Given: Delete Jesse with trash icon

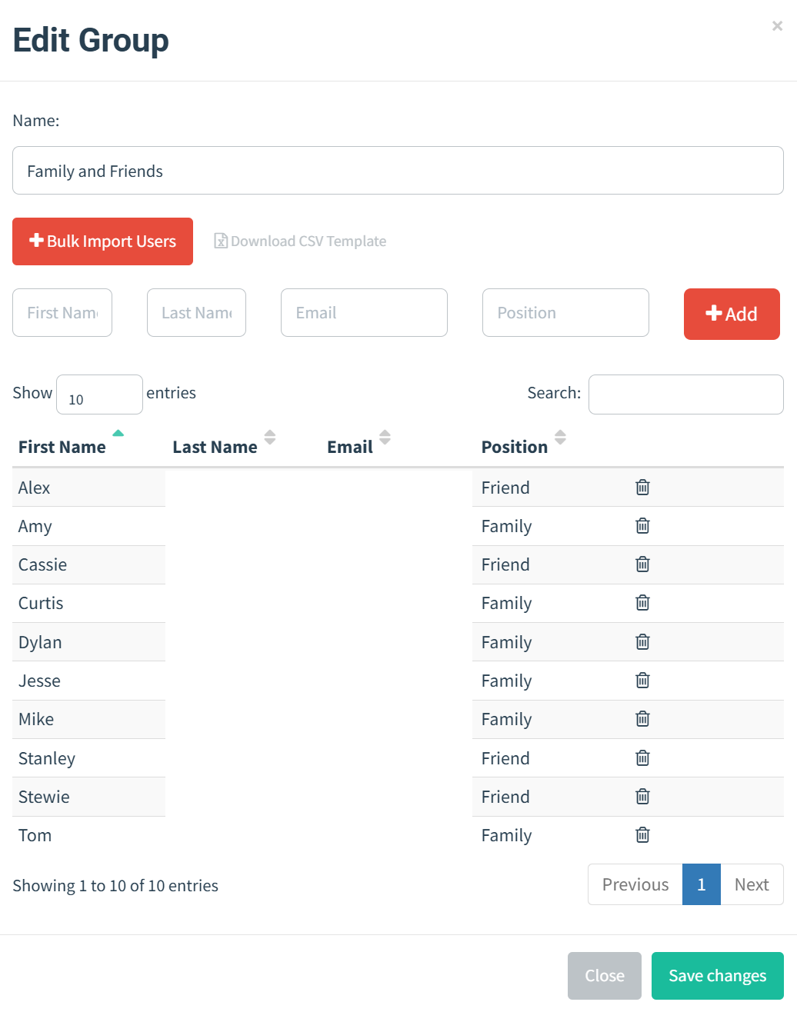Looking at the screenshot, I should pos(642,681).
